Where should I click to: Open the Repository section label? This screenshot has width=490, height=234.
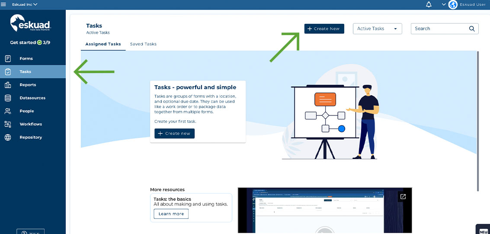(x=31, y=137)
